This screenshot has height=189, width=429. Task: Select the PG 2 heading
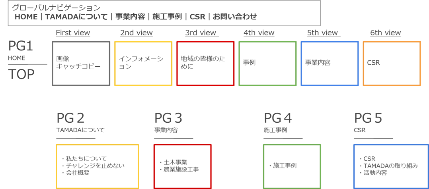click(70, 118)
